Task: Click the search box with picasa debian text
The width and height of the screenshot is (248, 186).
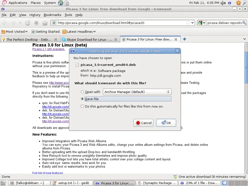Action: coord(224,23)
